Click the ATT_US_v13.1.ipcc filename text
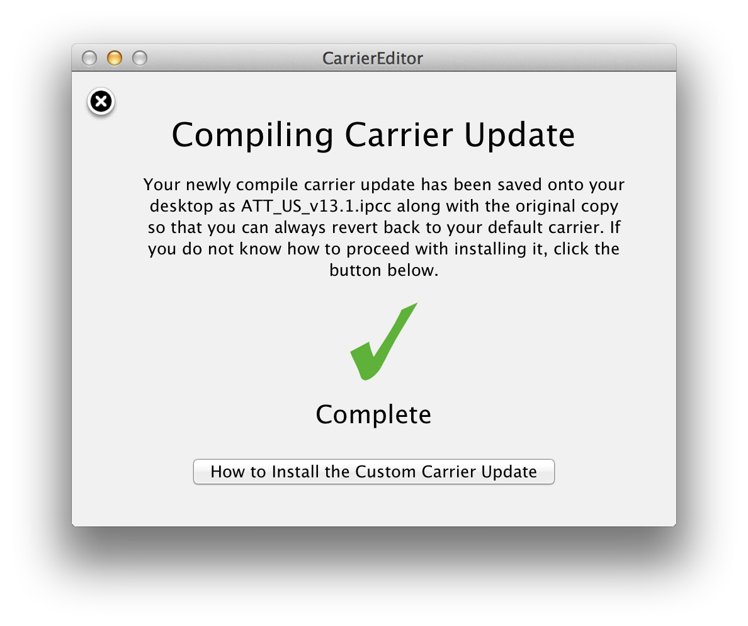 point(316,206)
